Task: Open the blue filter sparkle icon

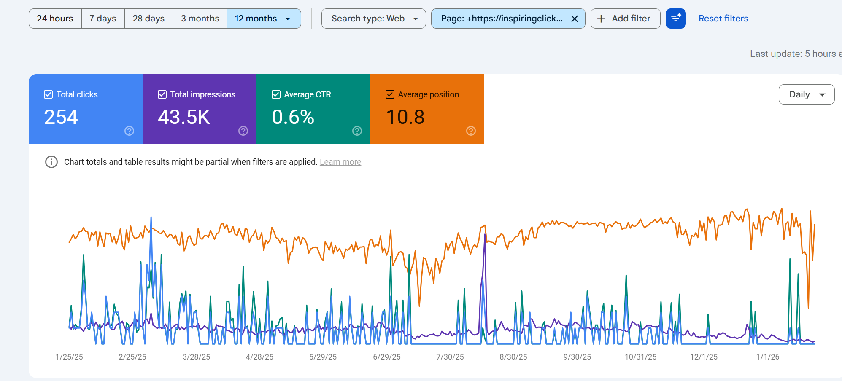Action: click(675, 19)
